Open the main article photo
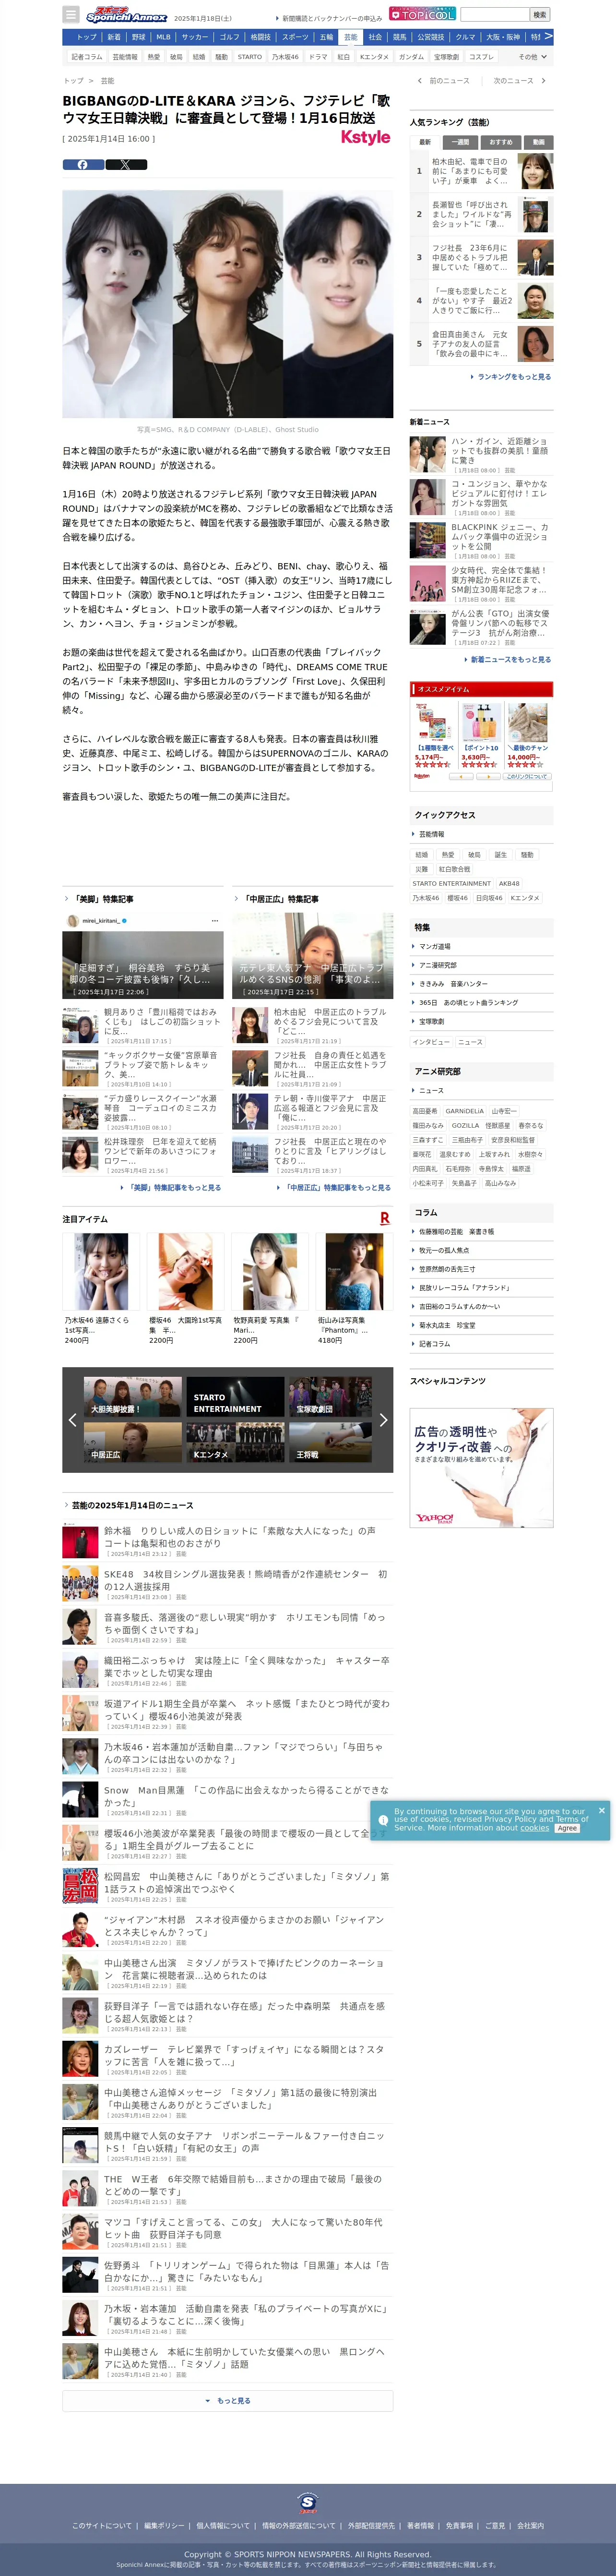 click(x=227, y=304)
